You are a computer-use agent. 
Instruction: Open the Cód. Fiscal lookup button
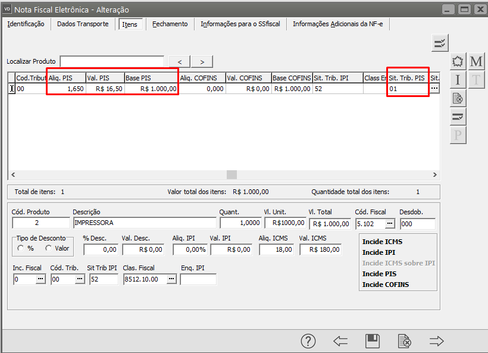(389, 224)
